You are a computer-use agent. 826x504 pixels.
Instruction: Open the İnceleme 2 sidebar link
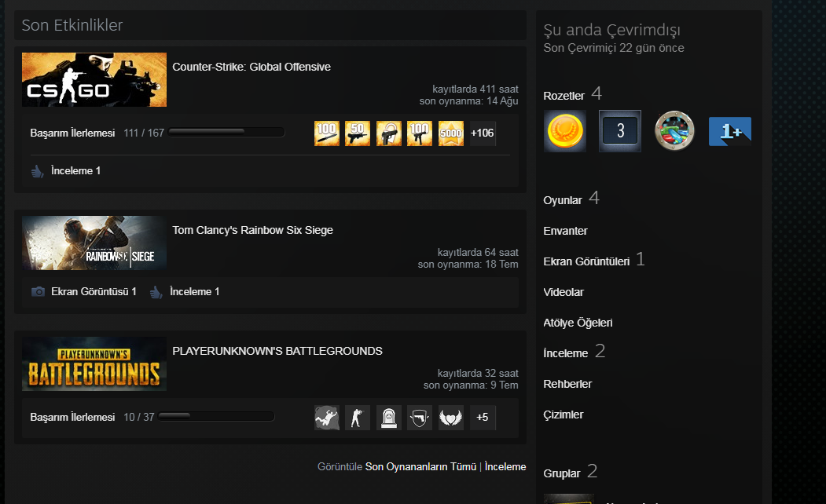pyautogui.click(x=565, y=353)
